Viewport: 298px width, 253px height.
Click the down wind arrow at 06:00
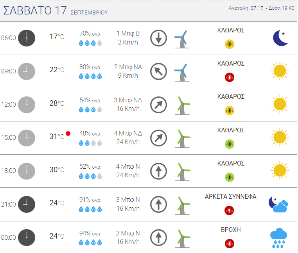pyautogui.click(x=158, y=38)
